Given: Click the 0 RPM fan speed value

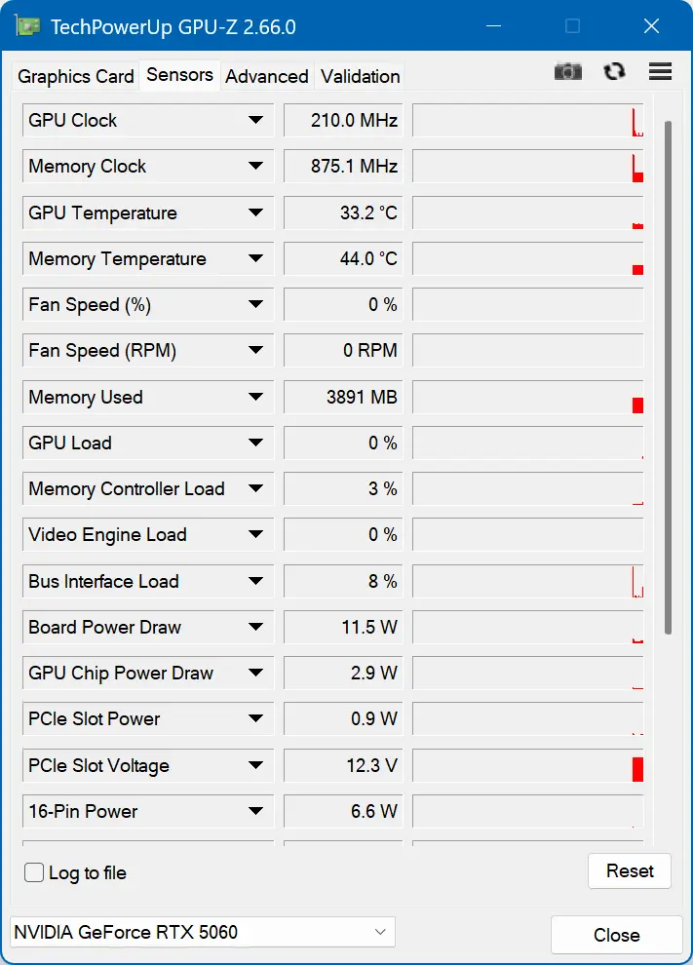Looking at the screenshot, I should [x=343, y=350].
